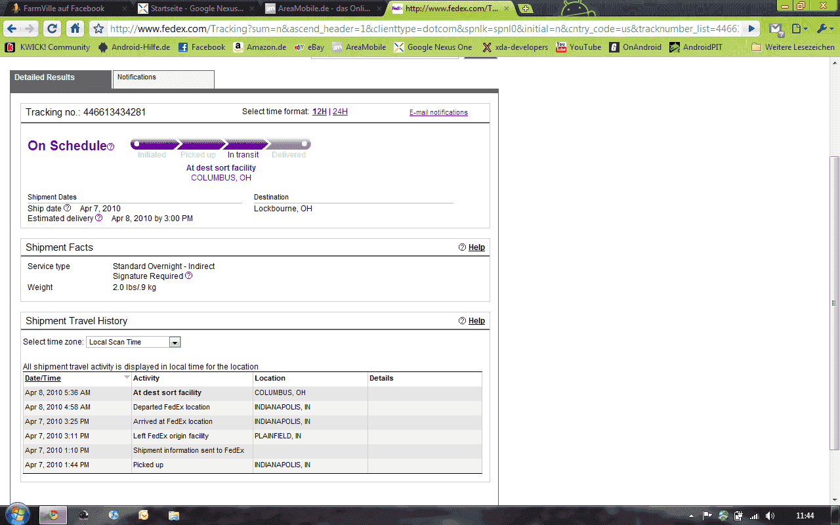Viewport: 840px width, 525px height.
Task: Open YouTube bookmark
Action: click(x=578, y=47)
